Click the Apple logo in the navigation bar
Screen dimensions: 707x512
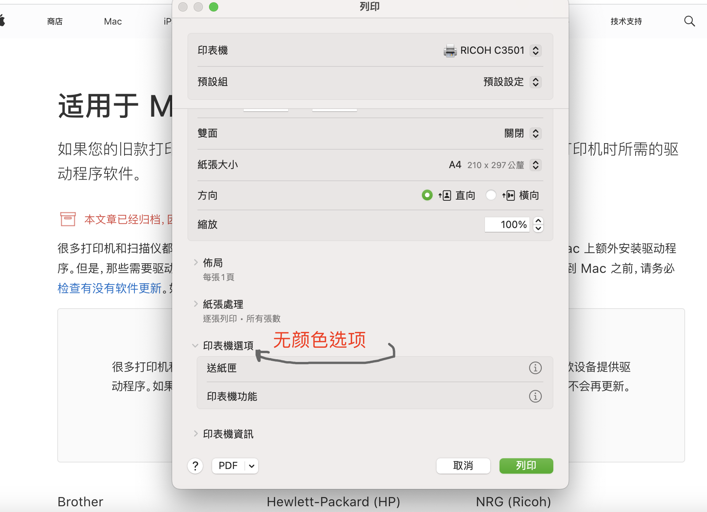click(2, 21)
